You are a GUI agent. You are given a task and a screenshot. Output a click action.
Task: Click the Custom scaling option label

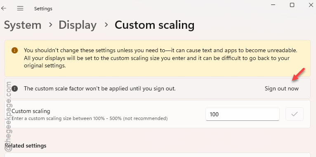point(31,111)
